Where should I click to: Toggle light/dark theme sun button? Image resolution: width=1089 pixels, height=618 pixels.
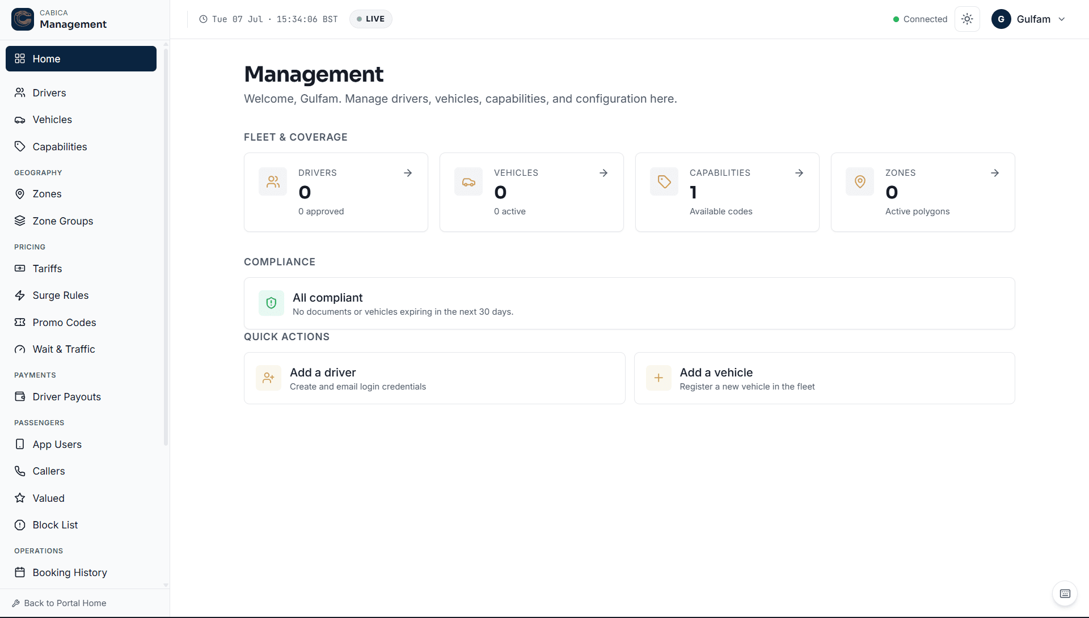point(967,19)
